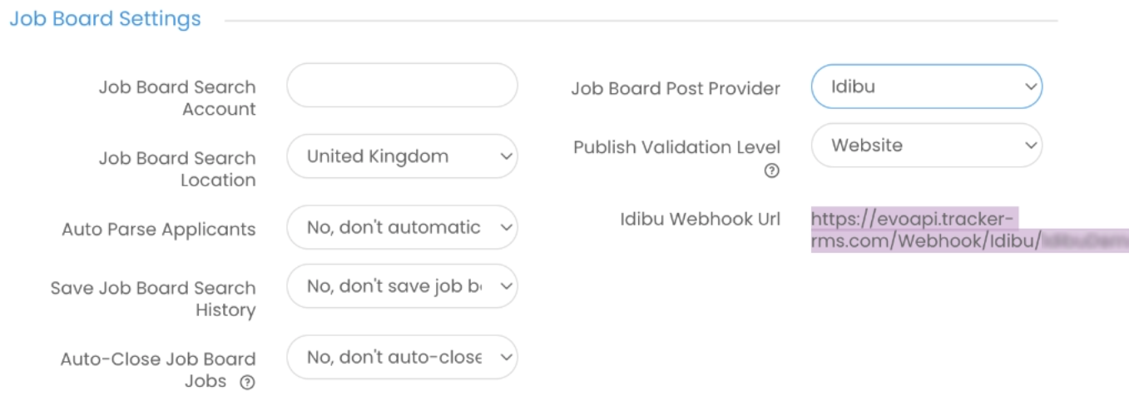Click the Job Board Post Provider label
1129x401 pixels.
[676, 88]
